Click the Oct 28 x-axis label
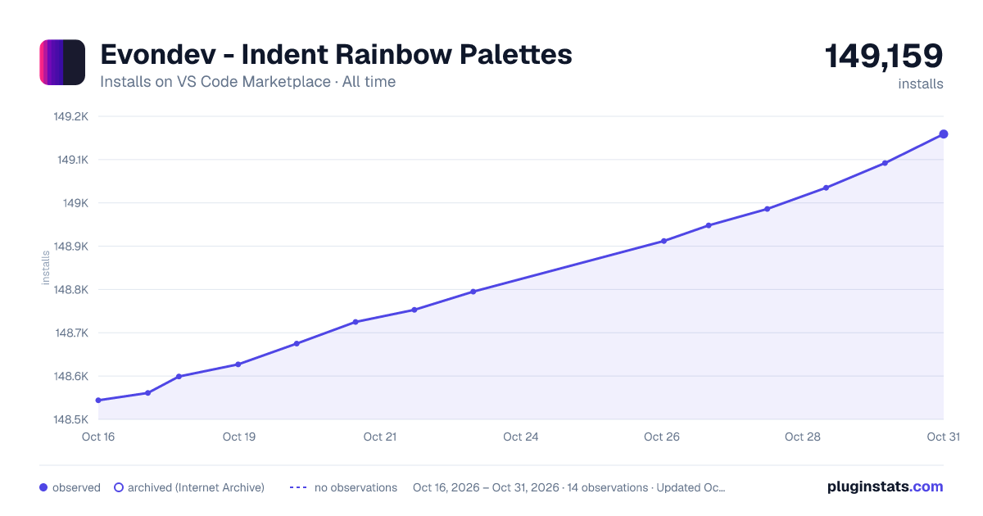The image size is (983, 516). (x=803, y=437)
